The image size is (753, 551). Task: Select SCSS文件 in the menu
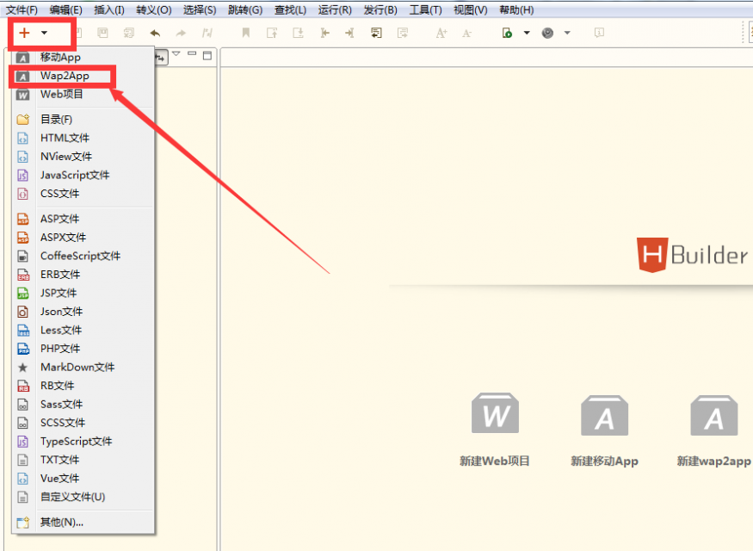83,423
